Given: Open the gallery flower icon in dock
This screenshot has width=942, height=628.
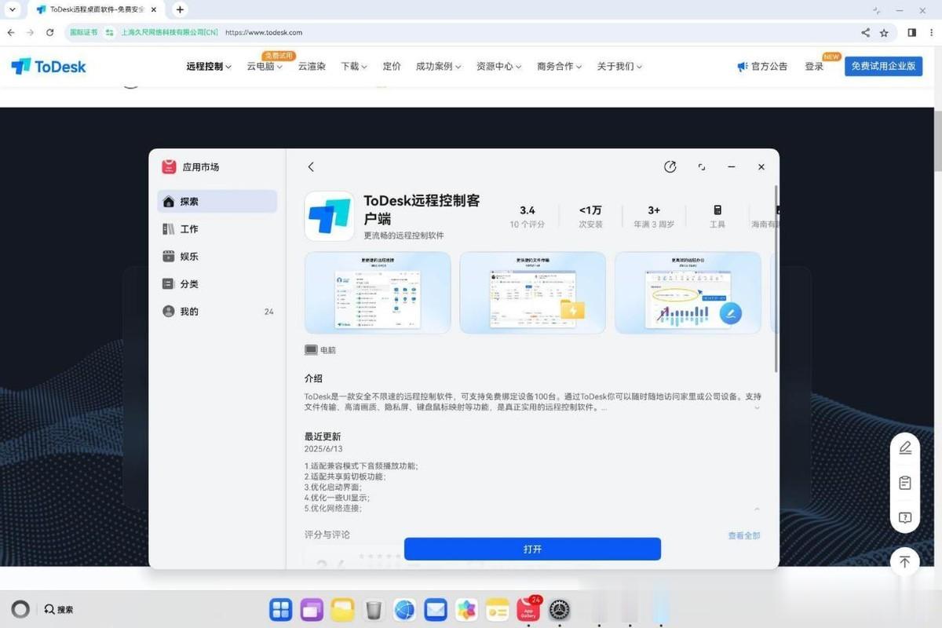Looking at the screenshot, I should 466,609.
